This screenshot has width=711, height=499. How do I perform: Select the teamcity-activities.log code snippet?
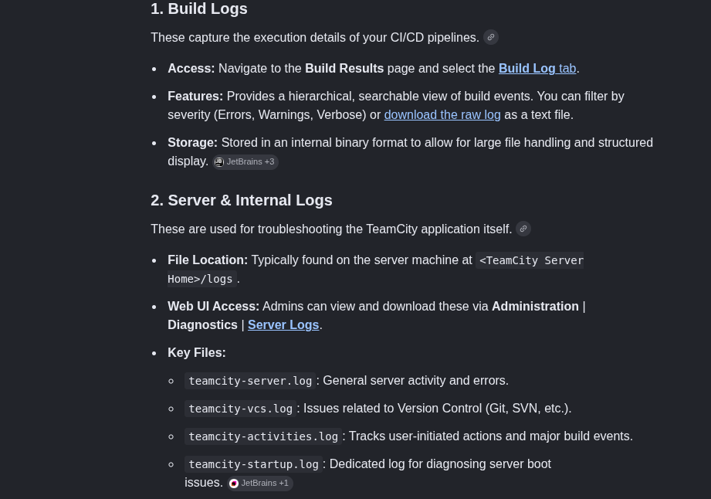[x=263, y=436]
